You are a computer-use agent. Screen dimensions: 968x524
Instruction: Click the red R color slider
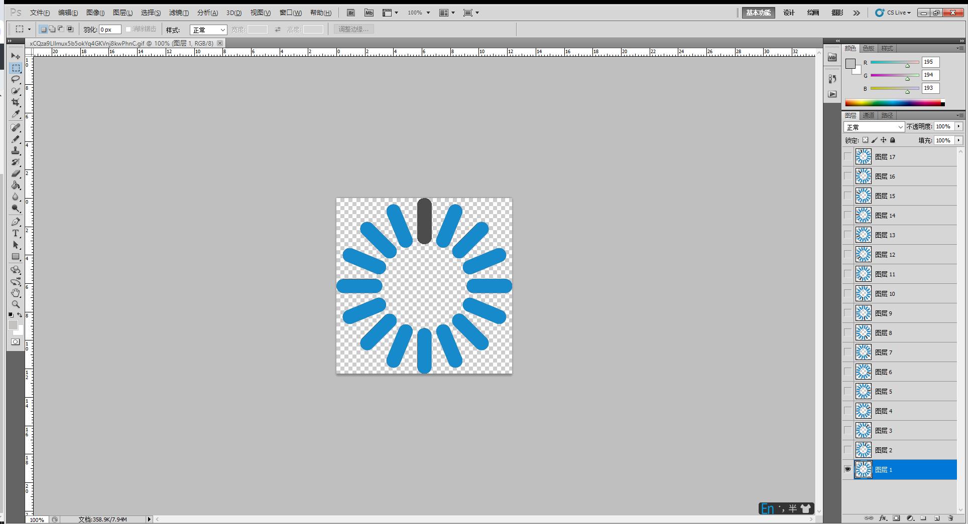[894, 63]
